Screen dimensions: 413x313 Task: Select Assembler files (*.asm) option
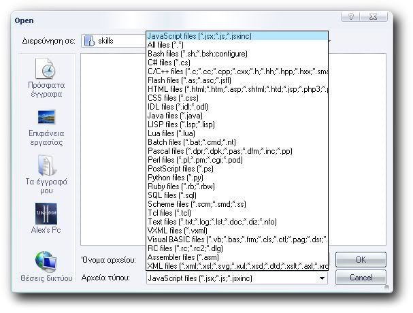coord(237,257)
